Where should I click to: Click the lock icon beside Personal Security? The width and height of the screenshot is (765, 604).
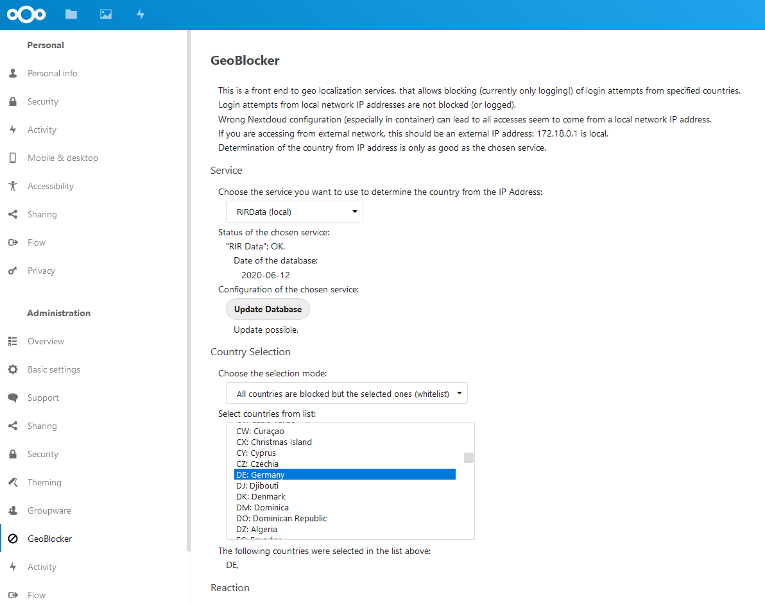point(13,101)
